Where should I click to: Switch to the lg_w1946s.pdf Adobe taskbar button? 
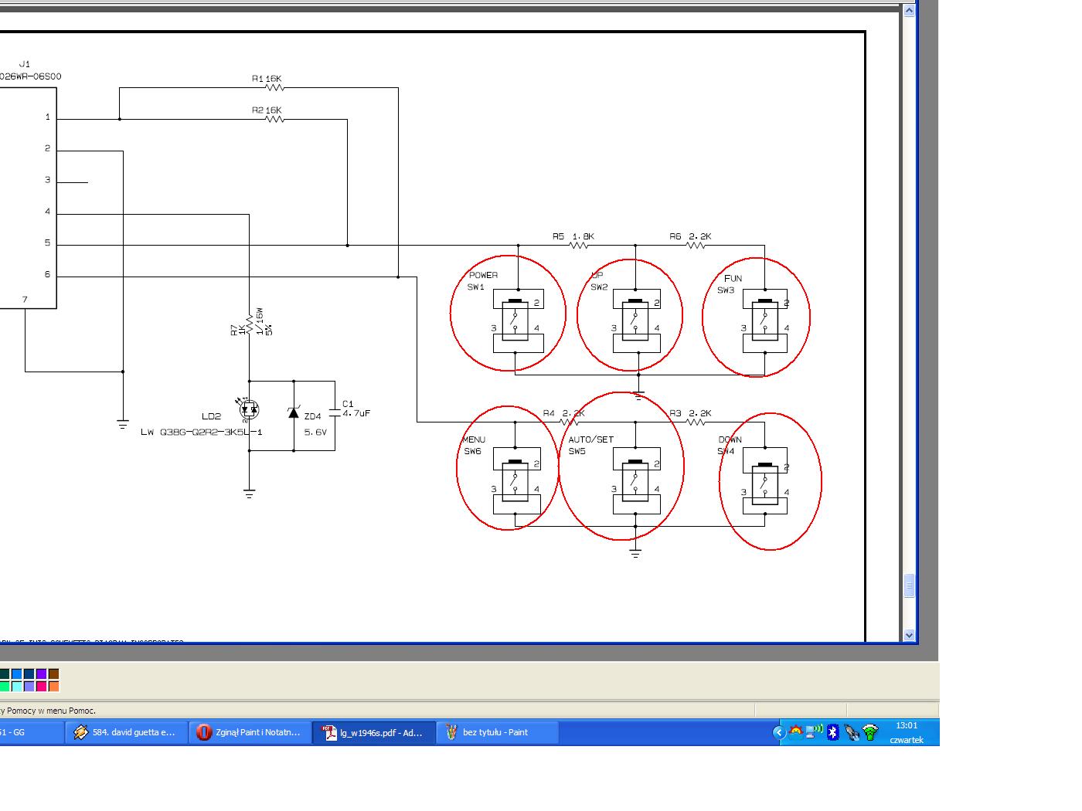pyautogui.click(x=374, y=732)
